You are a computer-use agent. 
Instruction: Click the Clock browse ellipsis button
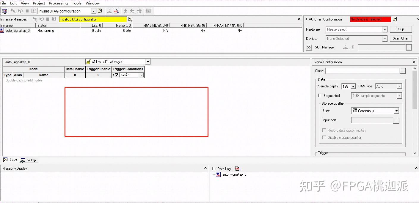pyautogui.click(x=403, y=71)
